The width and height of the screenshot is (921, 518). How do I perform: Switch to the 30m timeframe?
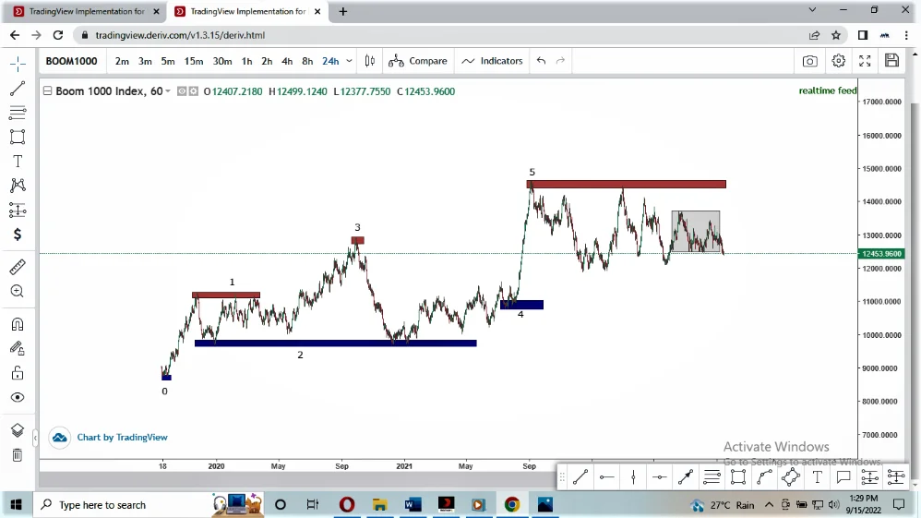tap(222, 61)
